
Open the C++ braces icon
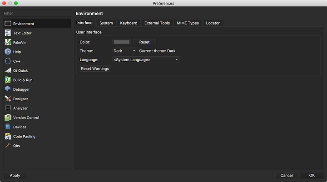coord(8,61)
